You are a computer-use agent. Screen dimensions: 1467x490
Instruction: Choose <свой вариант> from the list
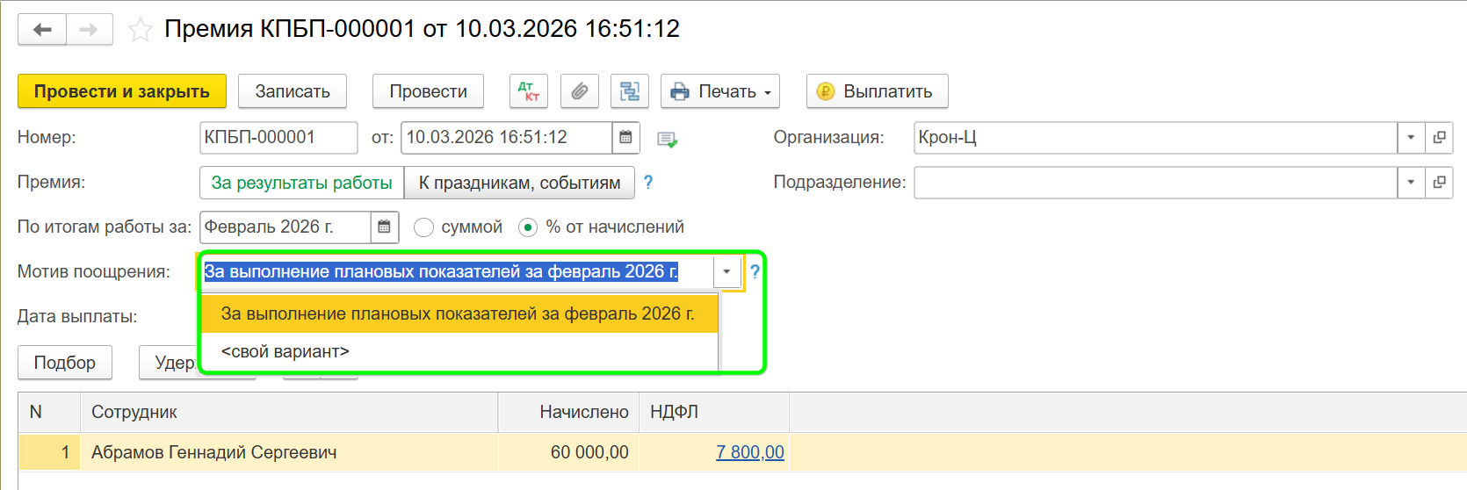pyautogui.click(x=459, y=352)
